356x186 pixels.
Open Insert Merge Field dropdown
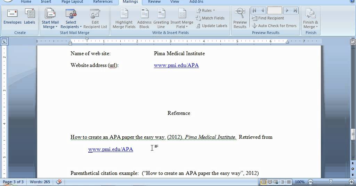182,18
